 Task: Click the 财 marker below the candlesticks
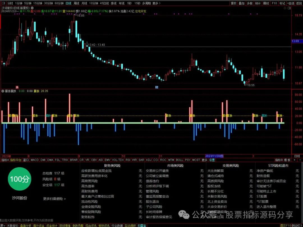point(157,87)
